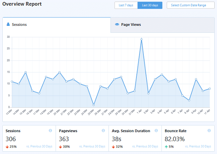Click 'vs. Previous 30 Days' under Bounce Rate
This screenshot has width=217, height=154.
click(x=198, y=146)
